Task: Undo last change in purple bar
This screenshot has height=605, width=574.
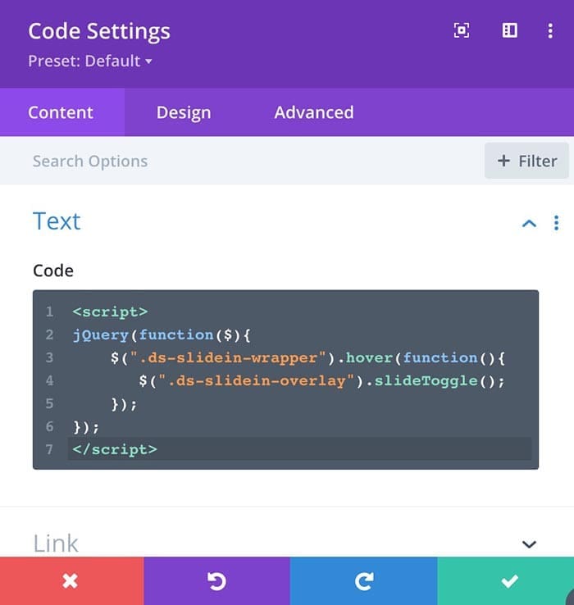Action: click(x=217, y=580)
